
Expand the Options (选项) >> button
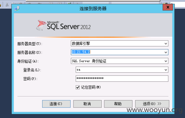152,104
